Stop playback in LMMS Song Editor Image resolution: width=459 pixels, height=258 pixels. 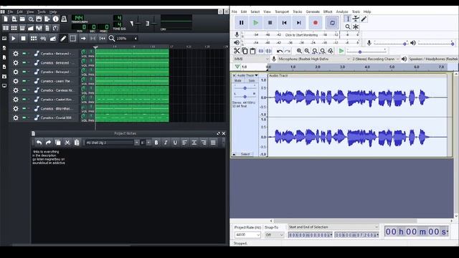coord(23,38)
